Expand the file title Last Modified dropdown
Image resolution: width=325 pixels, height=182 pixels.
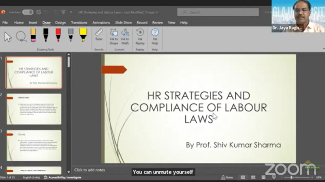click(157, 12)
